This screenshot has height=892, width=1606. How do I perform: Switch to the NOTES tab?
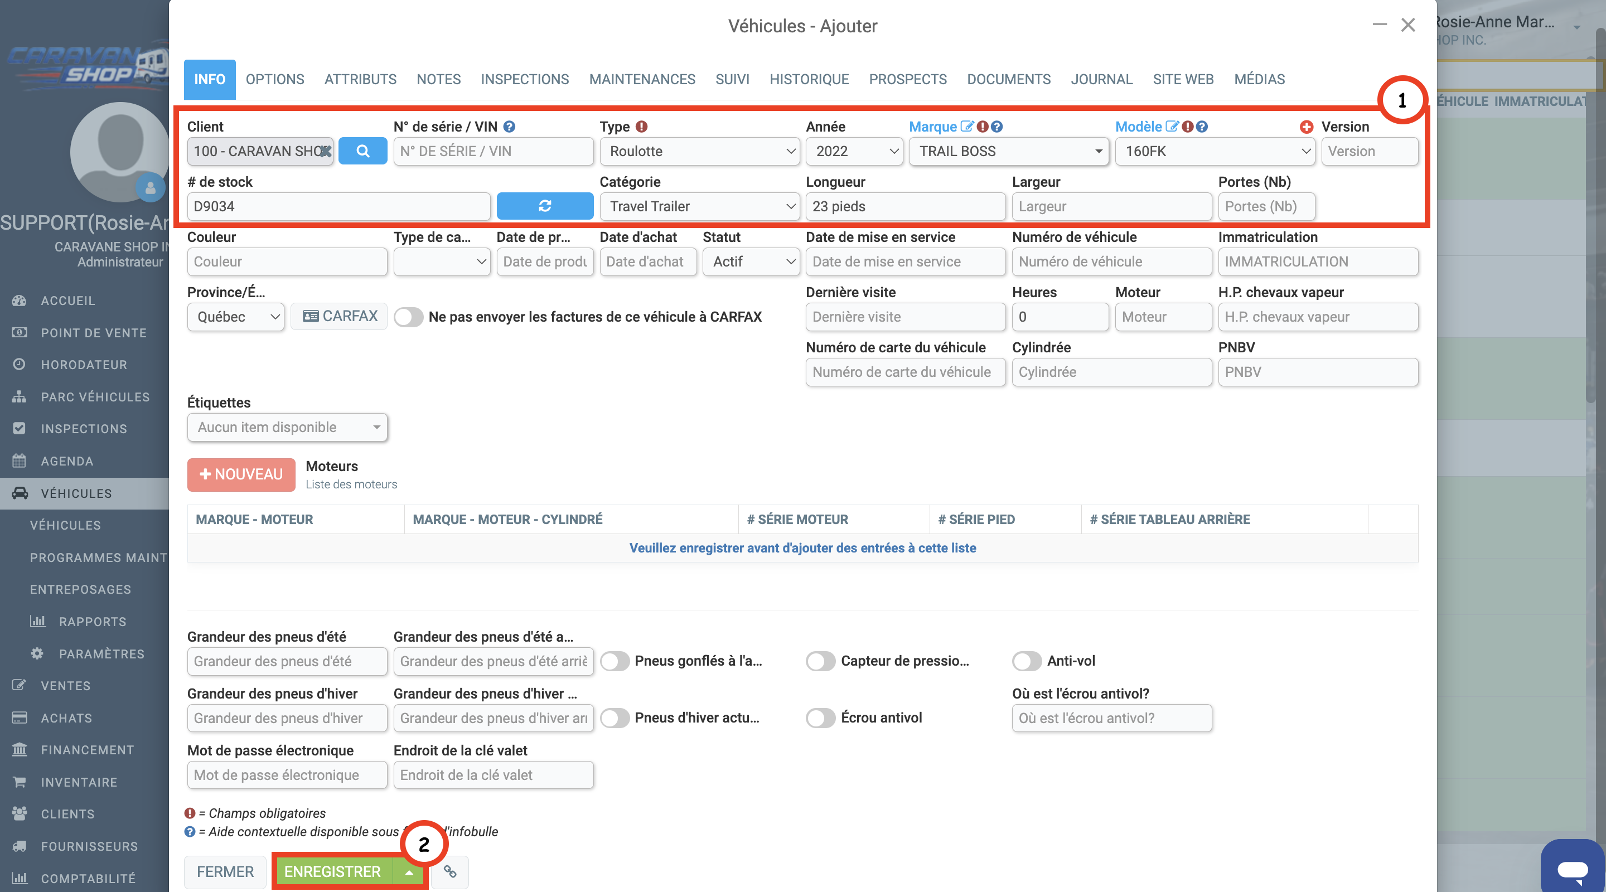(439, 79)
